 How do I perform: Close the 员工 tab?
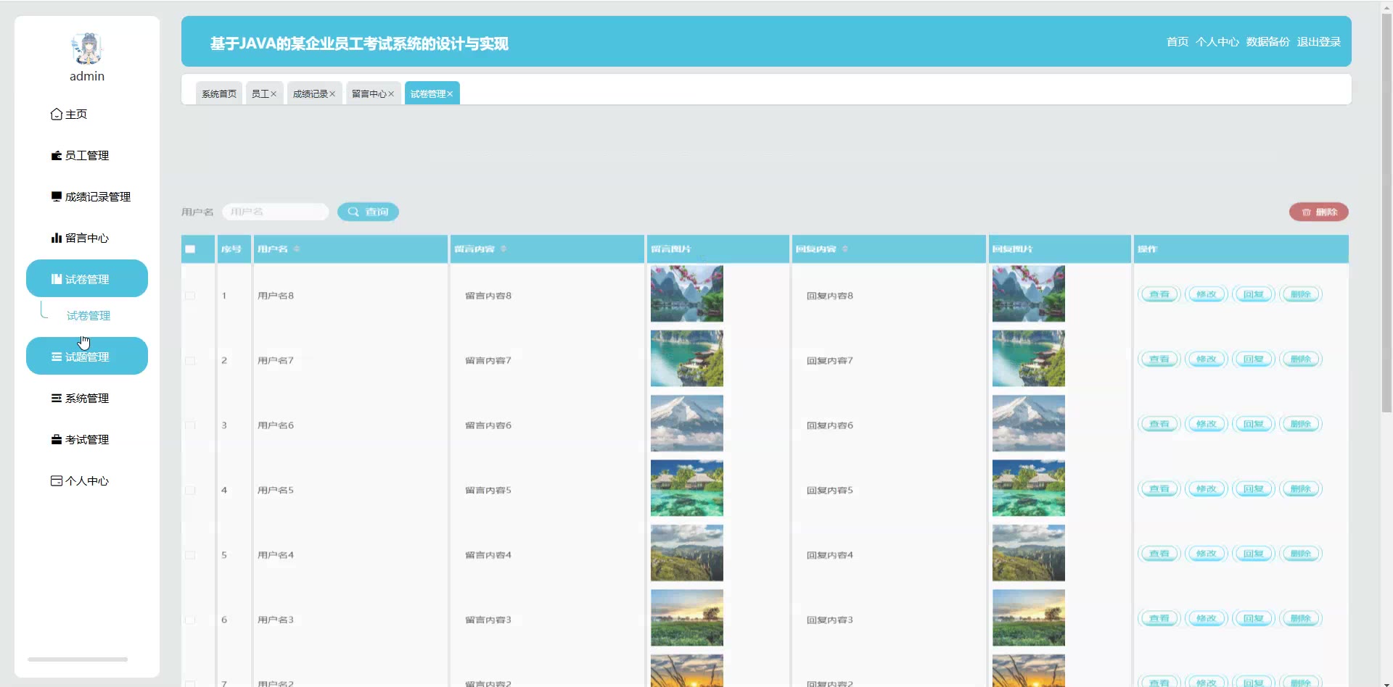[x=274, y=94]
